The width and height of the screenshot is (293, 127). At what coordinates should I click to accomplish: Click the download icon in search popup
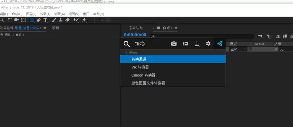coord(197,44)
